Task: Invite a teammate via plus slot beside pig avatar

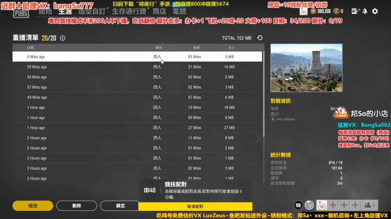Action: (333, 205)
